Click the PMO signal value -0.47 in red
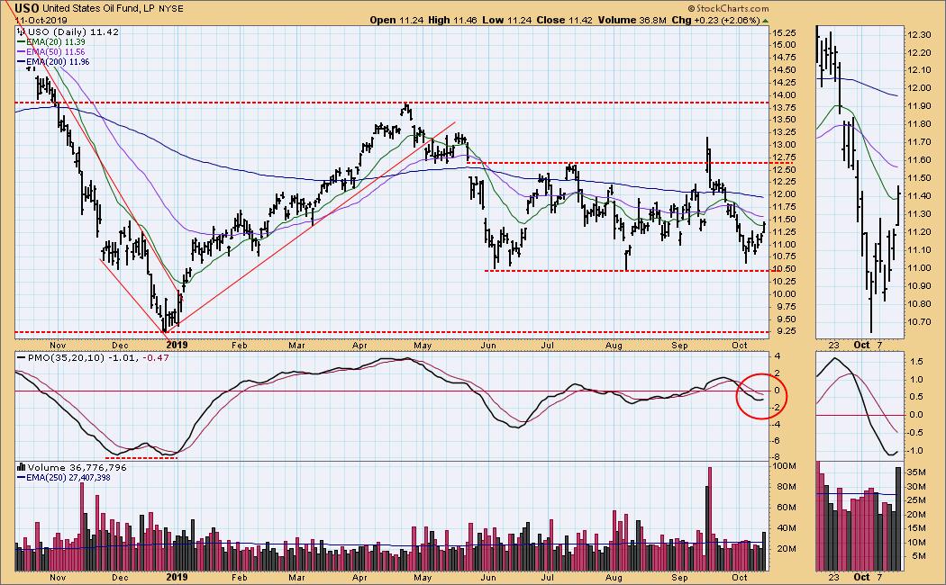The width and height of the screenshot is (946, 585). pos(156,357)
